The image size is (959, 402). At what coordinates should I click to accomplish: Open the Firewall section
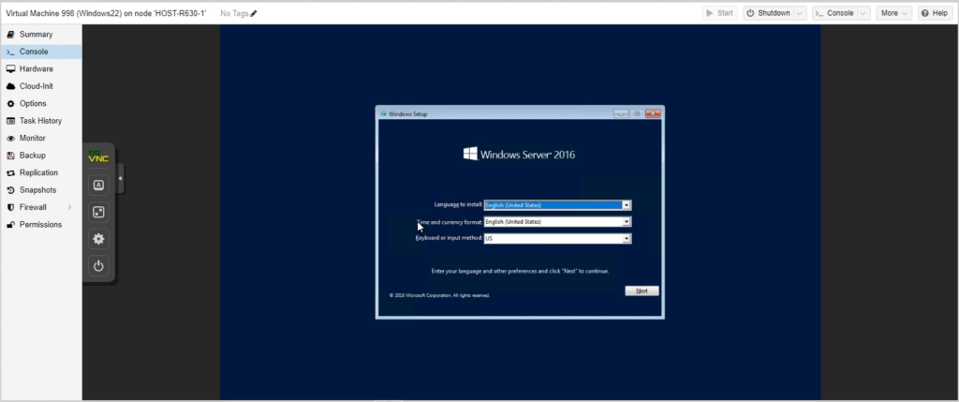40,207
